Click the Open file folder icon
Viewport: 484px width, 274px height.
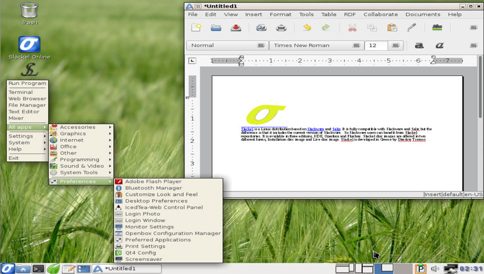pyautogui.click(x=216, y=28)
